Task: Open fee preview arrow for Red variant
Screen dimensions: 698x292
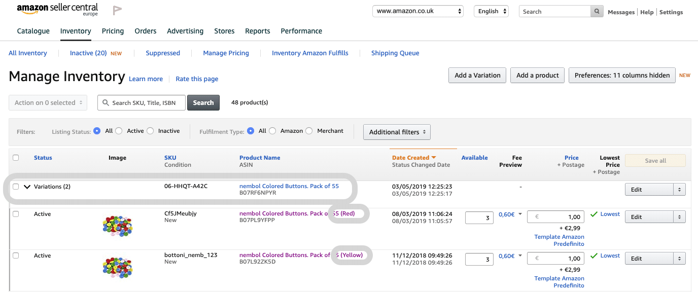Action: click(x=519, y=214)
